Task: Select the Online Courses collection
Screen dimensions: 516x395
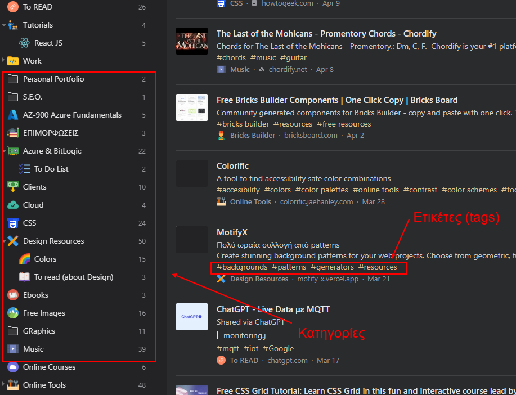Action: click(x=49, y=367)
